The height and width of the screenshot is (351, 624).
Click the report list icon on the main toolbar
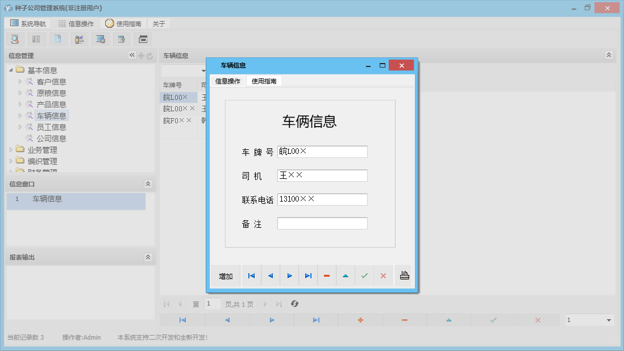tap(36, 39)
